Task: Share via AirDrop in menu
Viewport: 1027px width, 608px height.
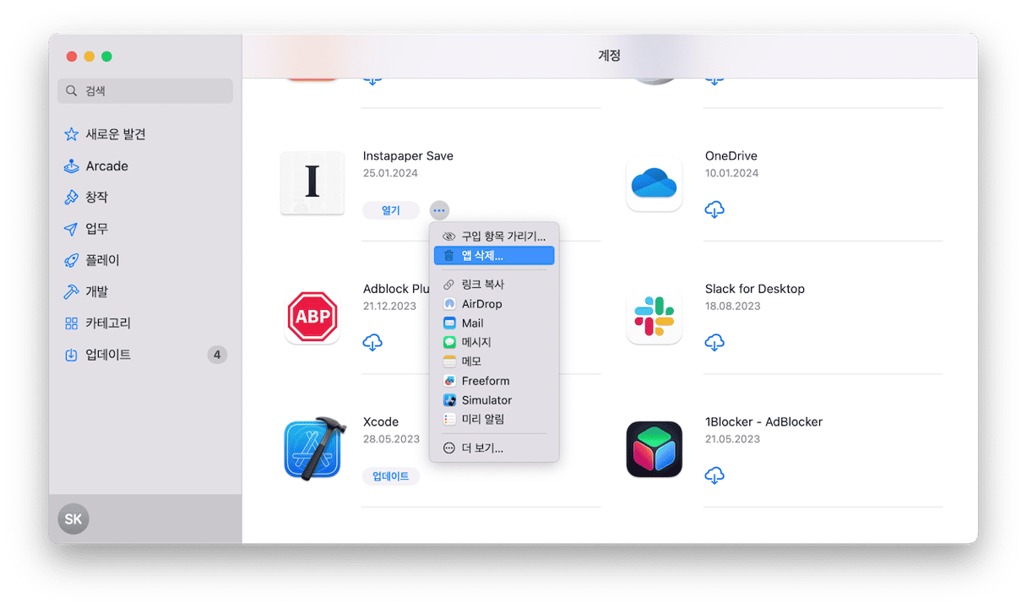Action: click(x=481, y=304)
